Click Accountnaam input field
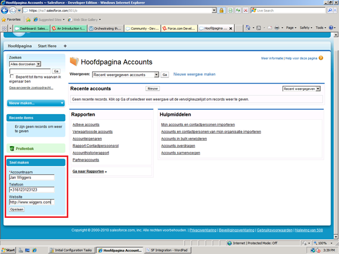 [x=32, y=177]
